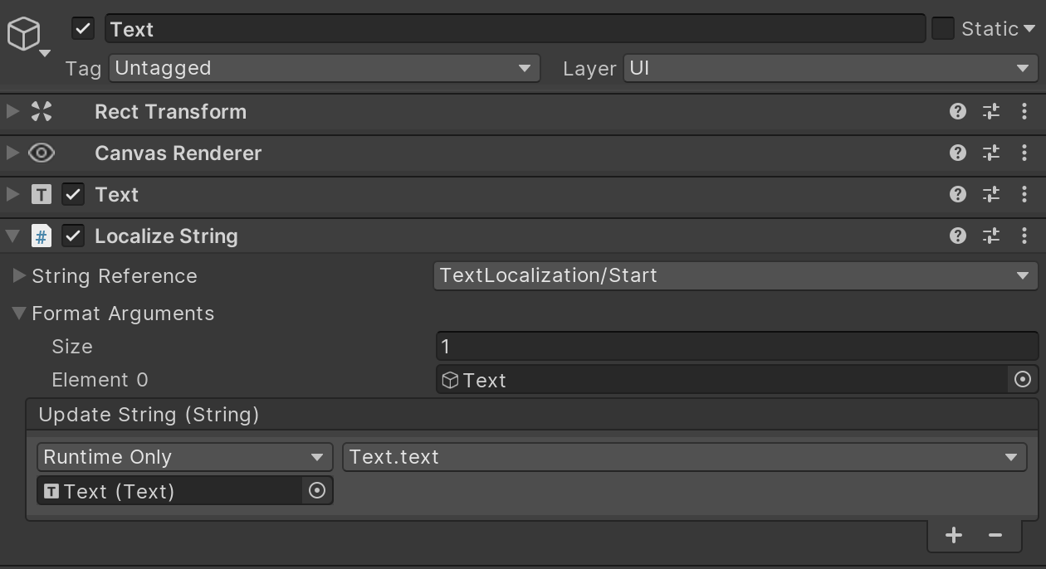The width and height of the screenshot is (1046, 569).
Task: Open Text component more options menu
Action: tap(1024, 194)
